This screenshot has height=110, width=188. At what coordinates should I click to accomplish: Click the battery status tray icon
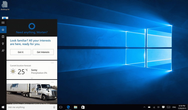point(149,107)
